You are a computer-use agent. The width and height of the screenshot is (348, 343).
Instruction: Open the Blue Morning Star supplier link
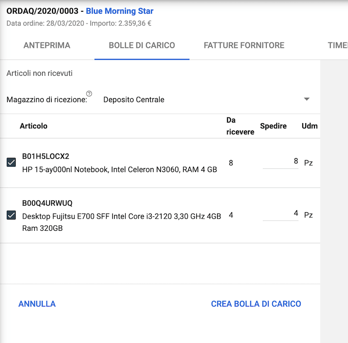point(120,11)
